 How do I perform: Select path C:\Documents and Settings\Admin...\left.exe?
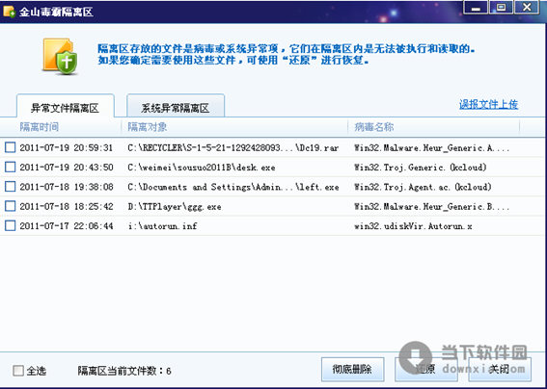point(233,187)
